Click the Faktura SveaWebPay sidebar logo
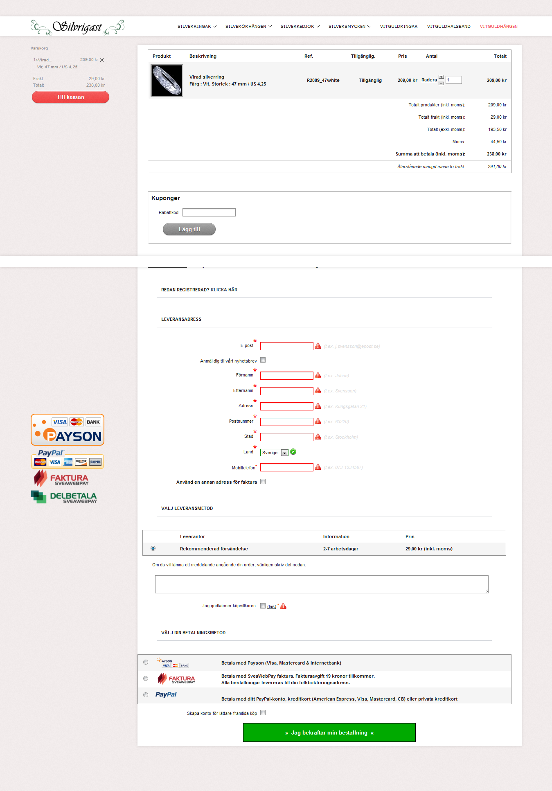 tap(61, 478)
